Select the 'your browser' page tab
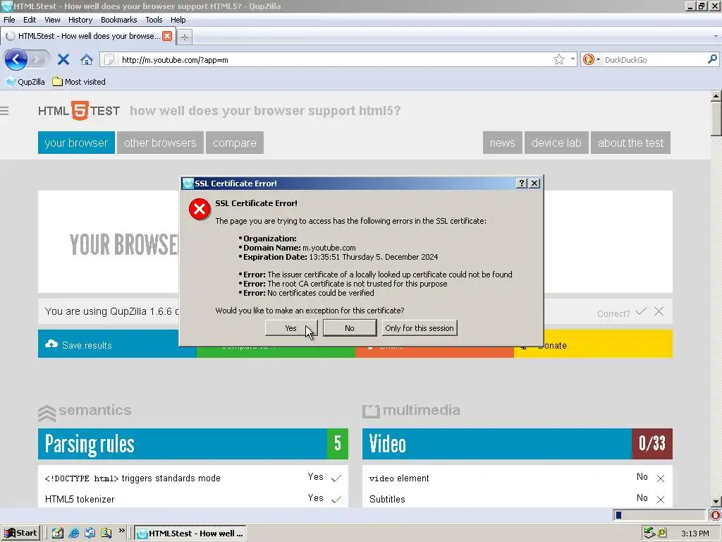Screen dimensions: 722x542 [x=76, y=143]
